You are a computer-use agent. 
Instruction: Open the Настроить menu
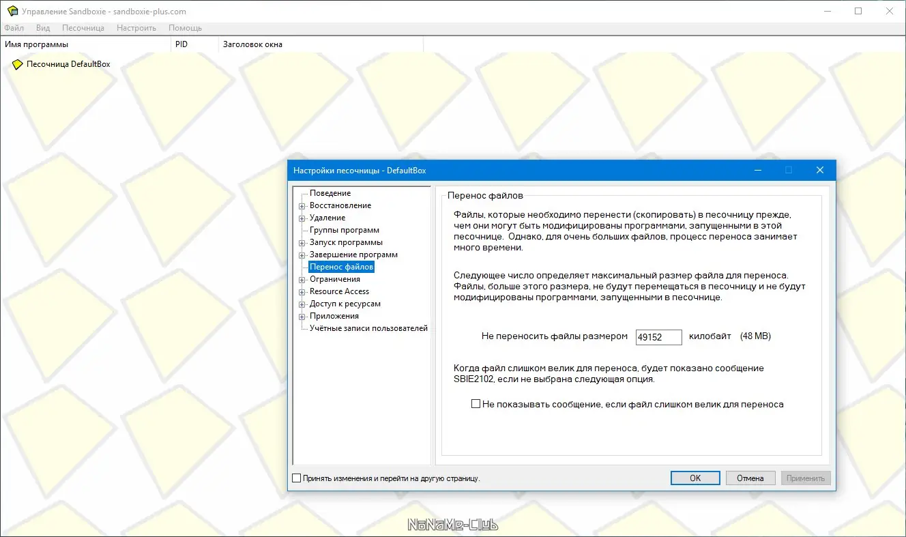tap(136, 28)
